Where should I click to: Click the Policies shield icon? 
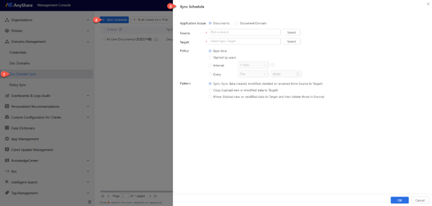7,31
